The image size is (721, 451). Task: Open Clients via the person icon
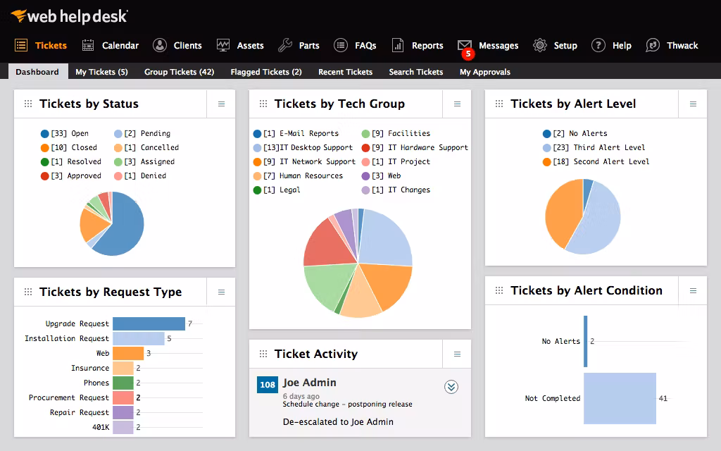coord(160,45)
